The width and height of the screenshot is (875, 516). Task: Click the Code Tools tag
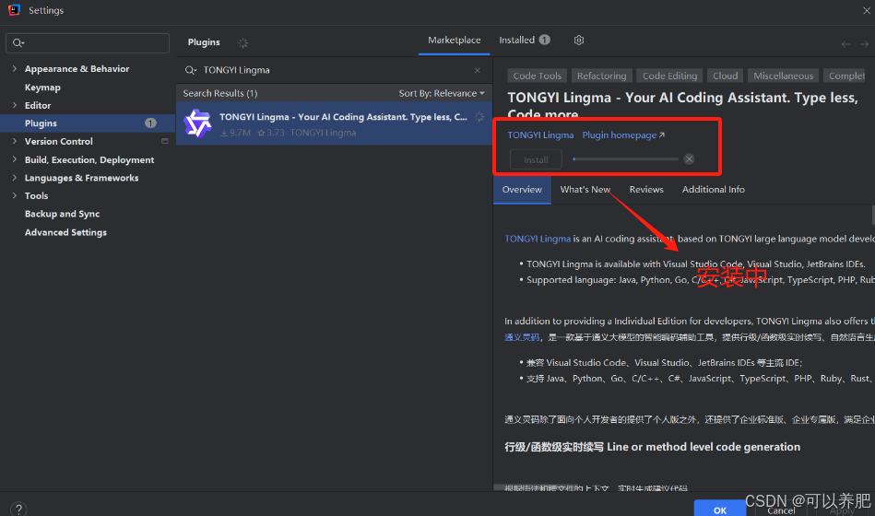pyautogui.click(x=537, y=76)
